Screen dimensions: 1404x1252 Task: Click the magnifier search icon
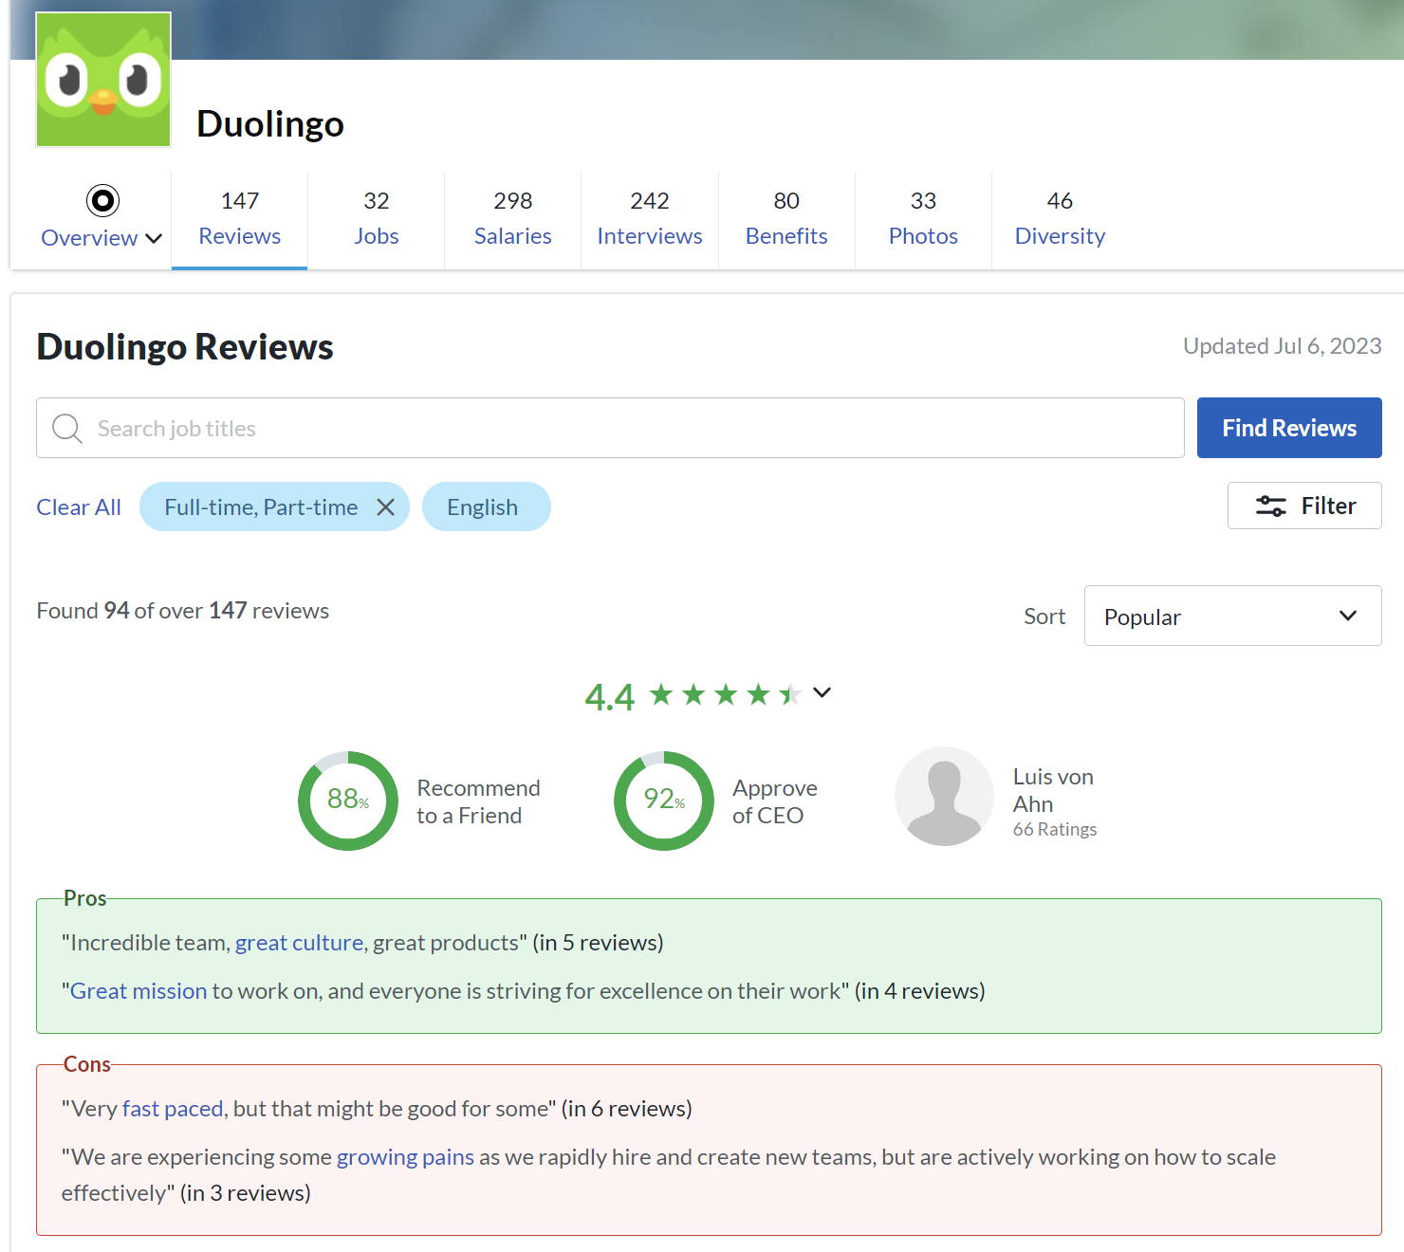point(66,429)
